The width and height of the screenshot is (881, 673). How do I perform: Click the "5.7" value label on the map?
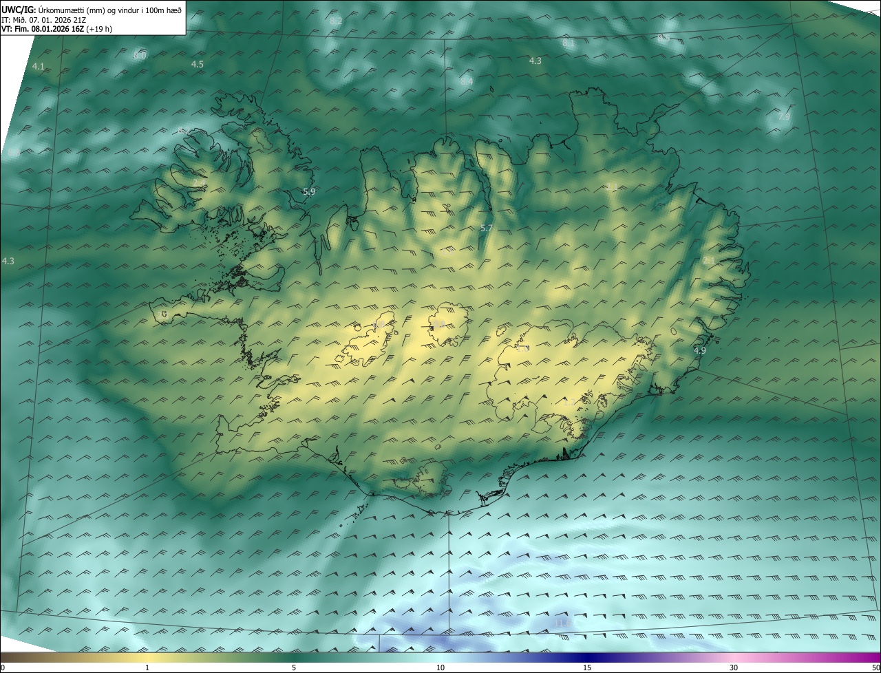click(x=487, y=228)
